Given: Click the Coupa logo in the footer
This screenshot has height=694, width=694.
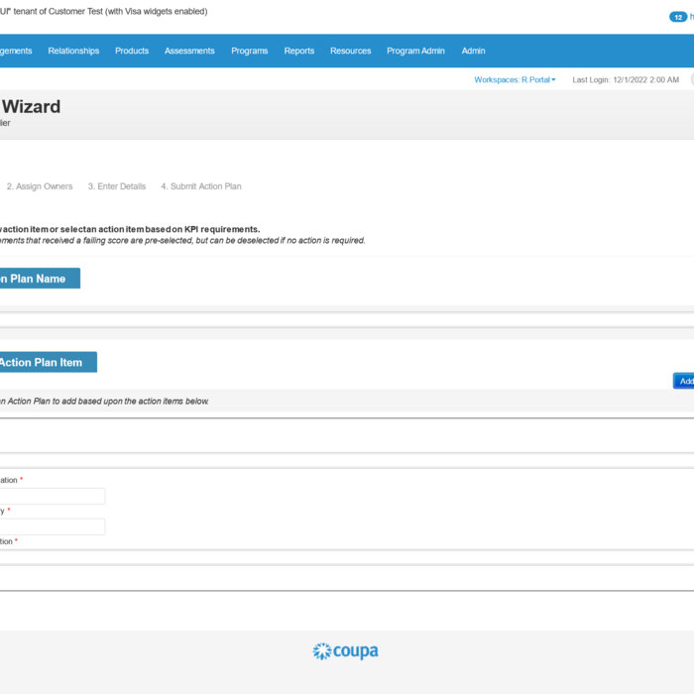Looking at the screenshot, I should coord(346,651).
